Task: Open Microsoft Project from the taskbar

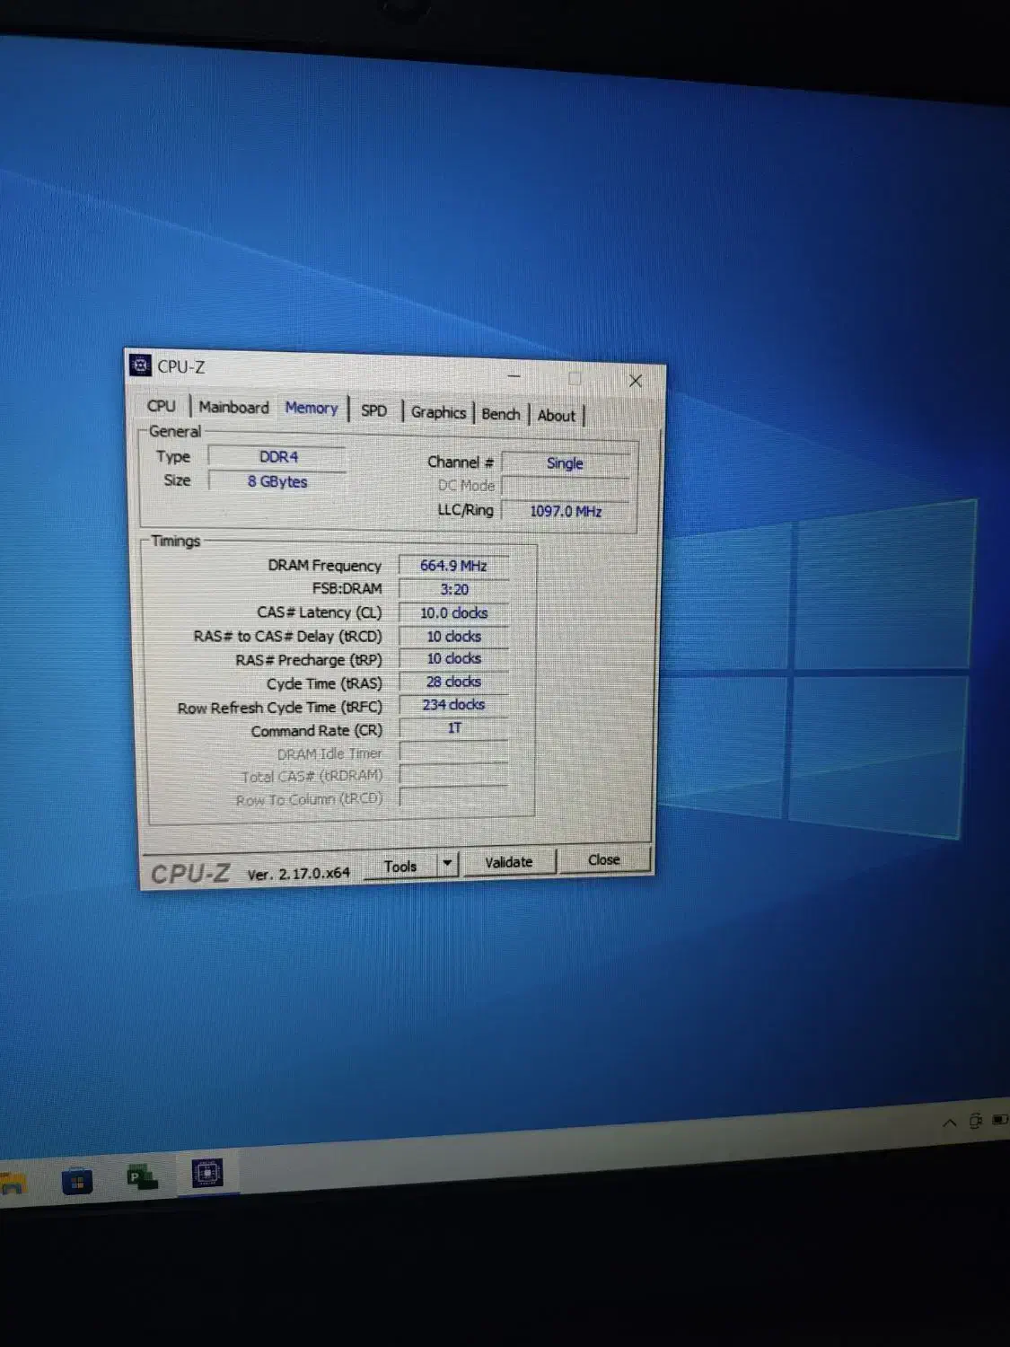Action: [142, 1176]
